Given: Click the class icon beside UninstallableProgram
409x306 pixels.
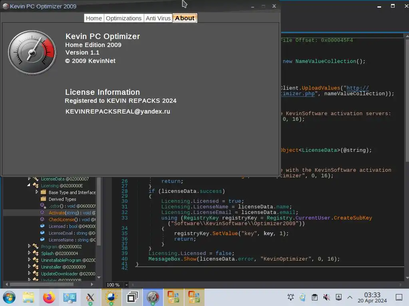Looking at the screenshot, I should pos(36,260).
